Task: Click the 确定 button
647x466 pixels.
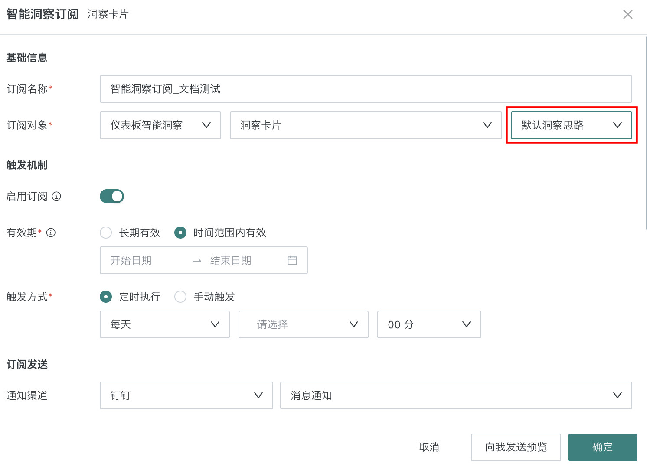Action: click(602, 447)
